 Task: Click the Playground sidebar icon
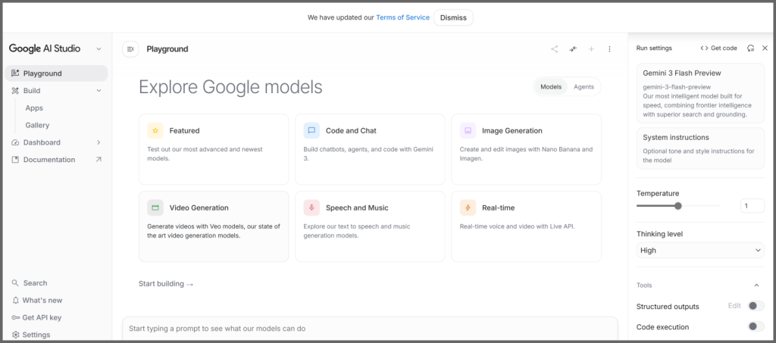[x=15, y=73]
